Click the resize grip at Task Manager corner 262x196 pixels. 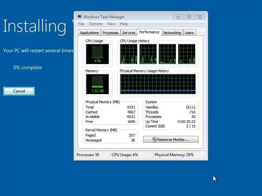point(204,156)
